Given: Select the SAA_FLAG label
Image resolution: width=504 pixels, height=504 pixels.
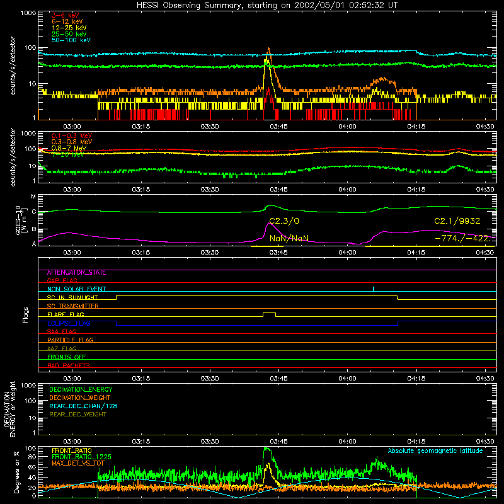Looking at the screenshot, I should [x=62, y=331].
